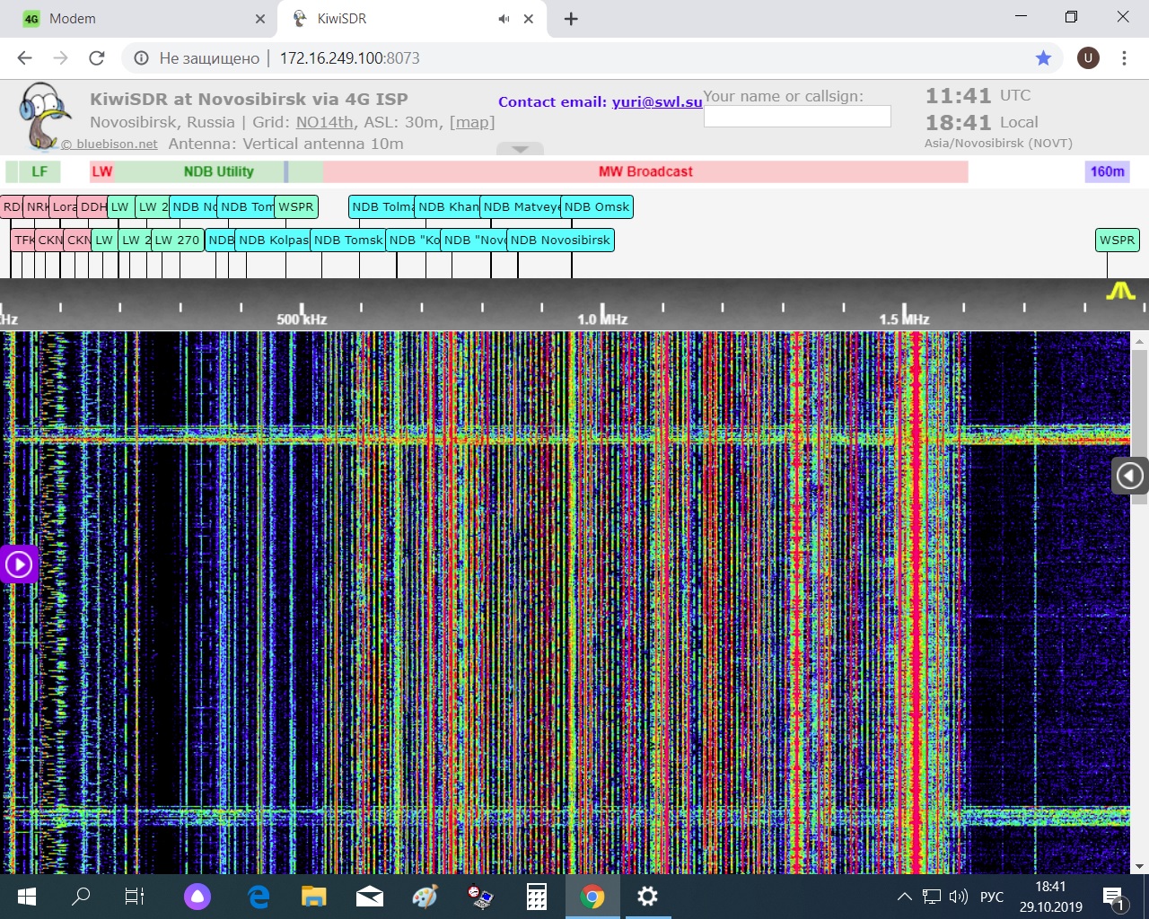The height and width of the screenshot is (919, 1149).
Task: Open the Chrome profile avatar
Action: coord(1088,58)
